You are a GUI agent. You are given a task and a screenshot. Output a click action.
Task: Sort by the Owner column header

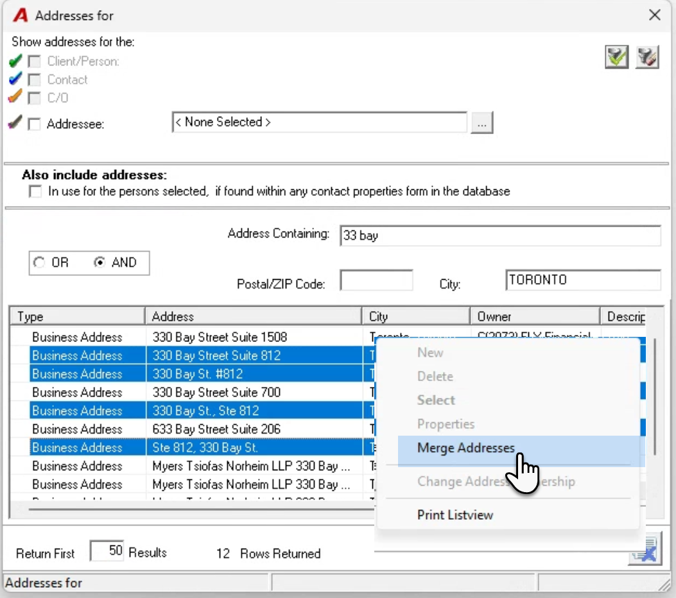click(535, 316)
